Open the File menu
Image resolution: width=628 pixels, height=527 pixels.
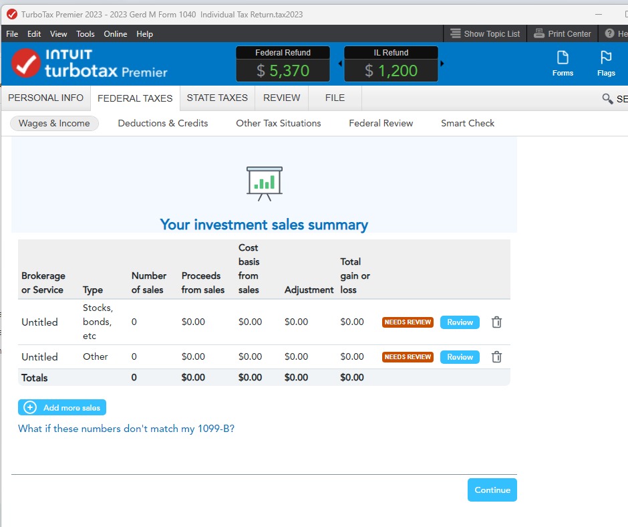(x=12, y=33)
